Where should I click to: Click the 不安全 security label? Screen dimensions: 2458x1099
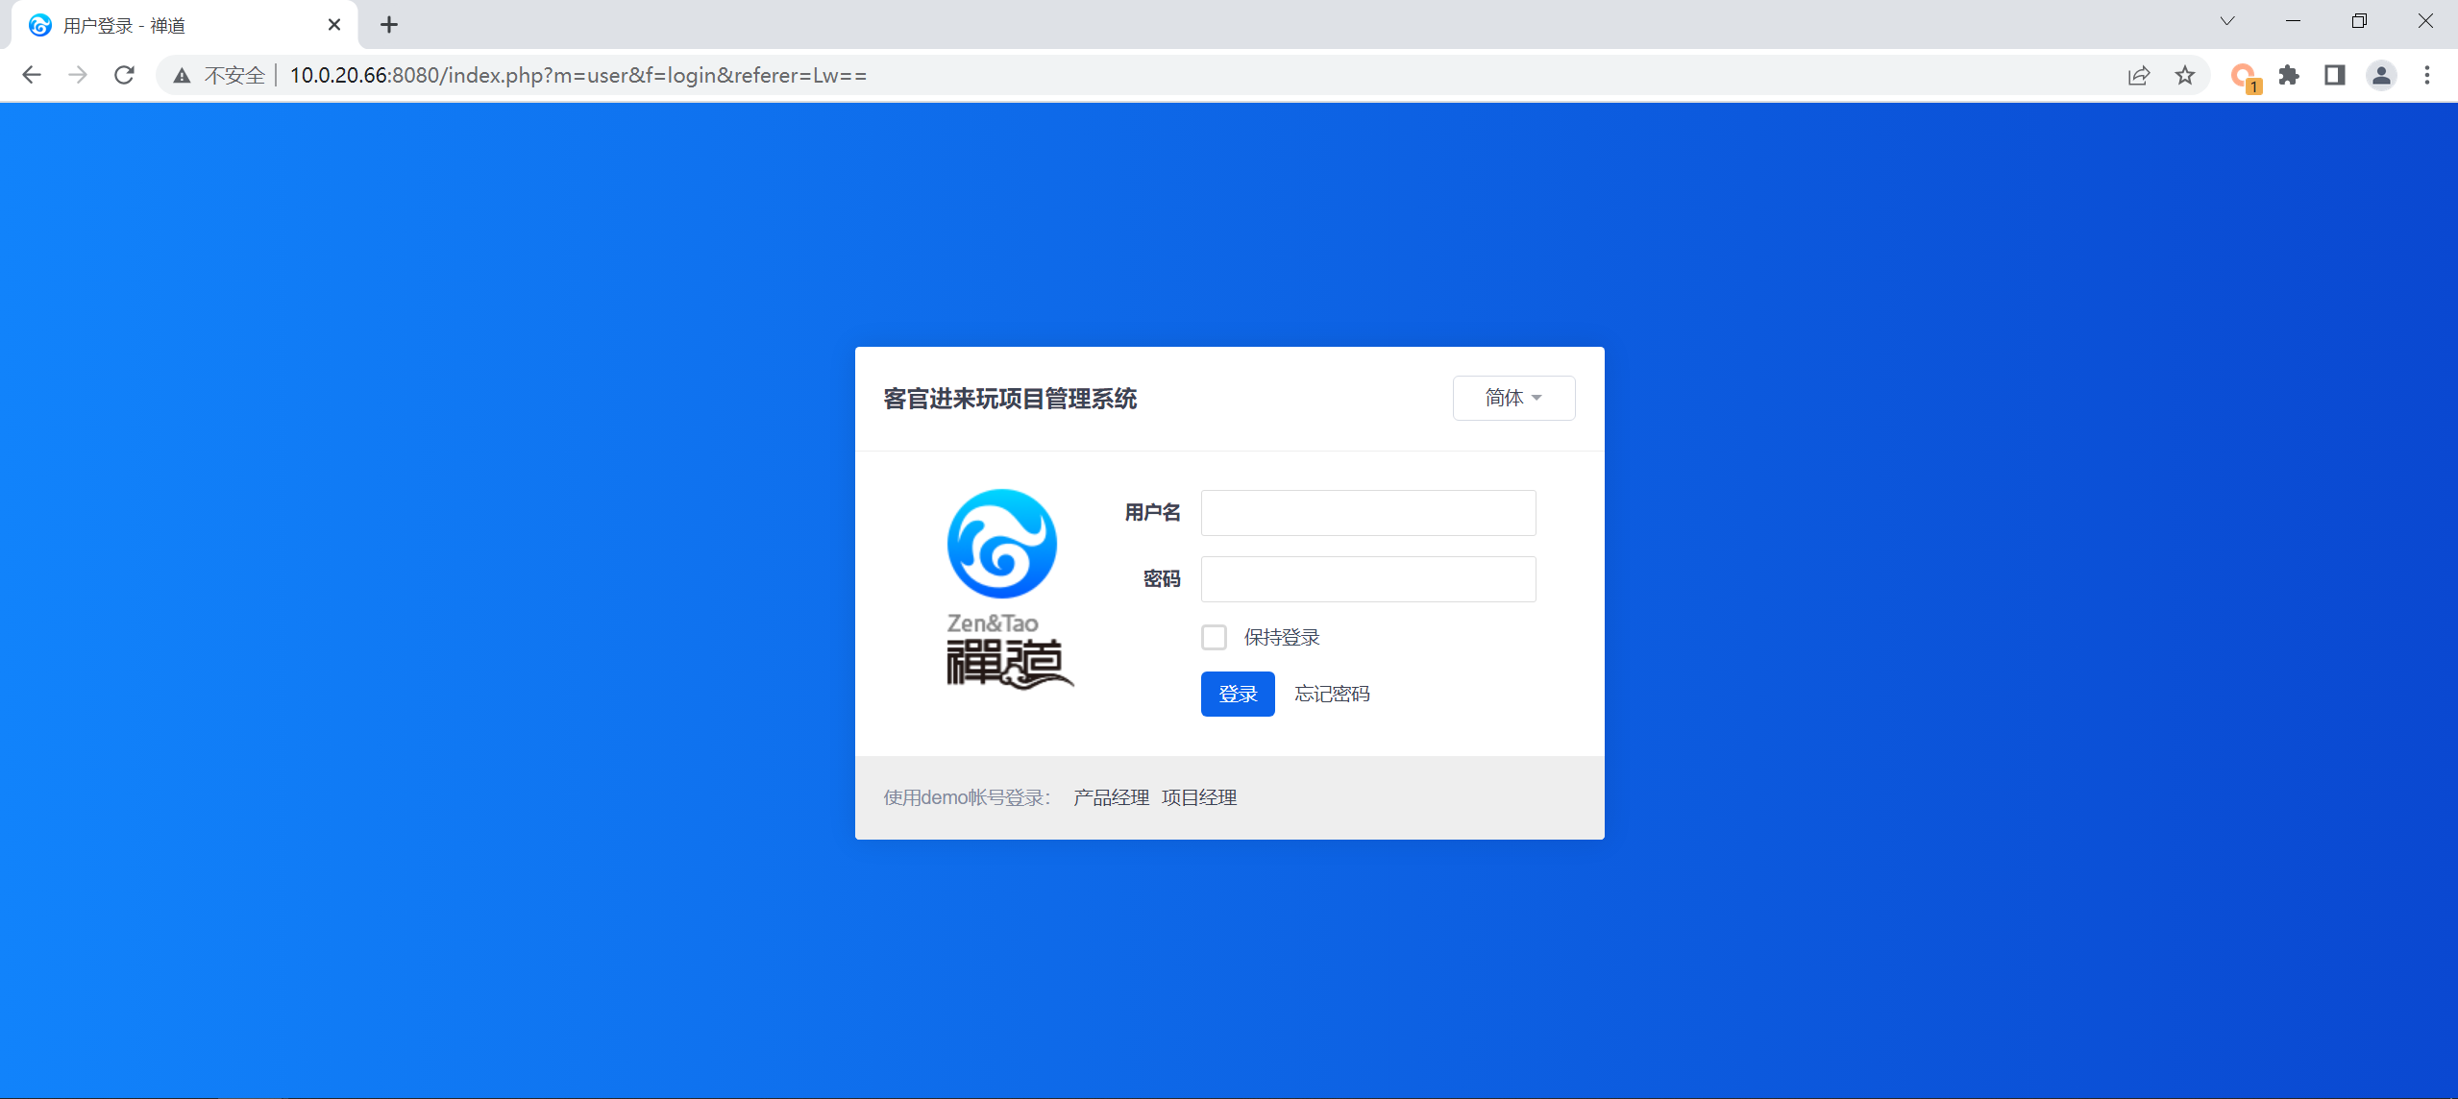point(234,75)
